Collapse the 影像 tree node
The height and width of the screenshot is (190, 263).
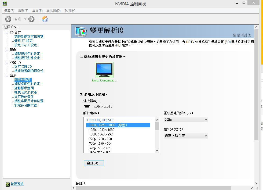click(7, 50)
